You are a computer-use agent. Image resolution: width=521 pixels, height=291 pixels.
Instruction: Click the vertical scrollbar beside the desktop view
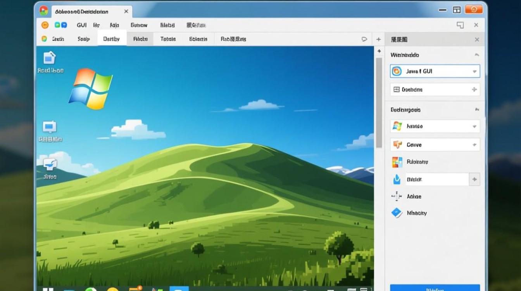pos(379,103)
